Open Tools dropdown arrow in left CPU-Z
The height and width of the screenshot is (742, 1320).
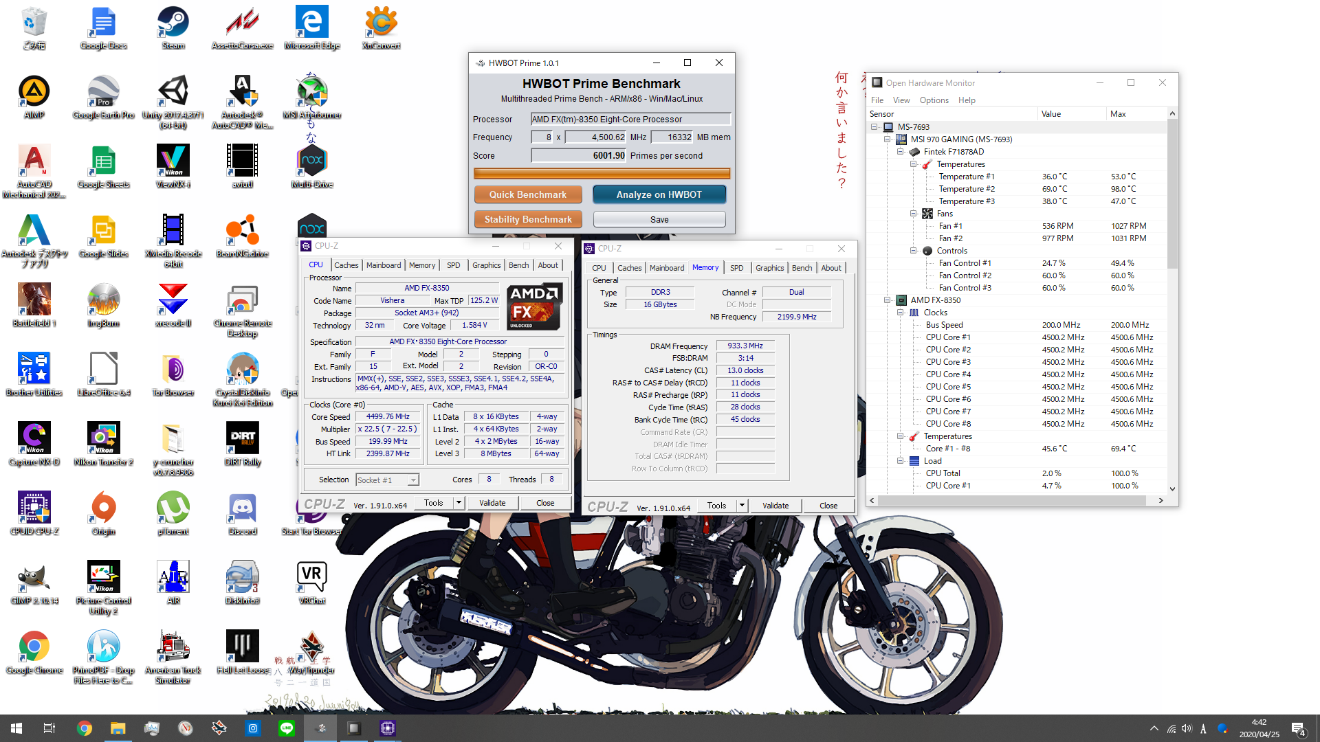pyautogui.click(x=459, y=503)
